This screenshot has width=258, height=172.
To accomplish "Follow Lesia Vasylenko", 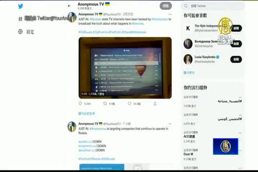I will pos(236,59).
